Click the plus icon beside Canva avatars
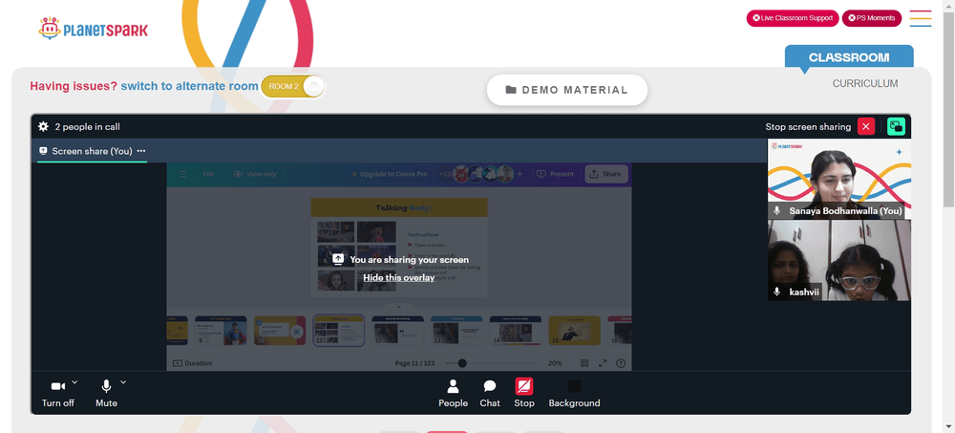The image size is (955, 433). 520,174
